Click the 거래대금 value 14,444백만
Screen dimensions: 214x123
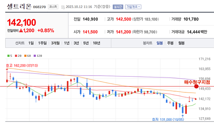point(197,32)
